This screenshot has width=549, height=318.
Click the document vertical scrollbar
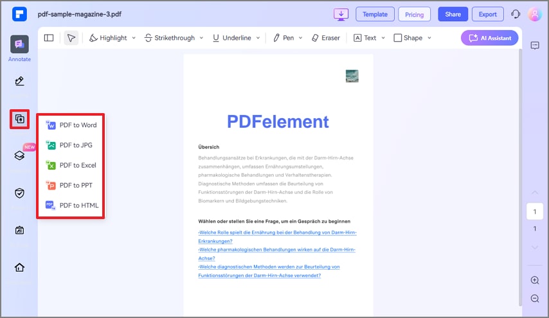tap(520, 178)
